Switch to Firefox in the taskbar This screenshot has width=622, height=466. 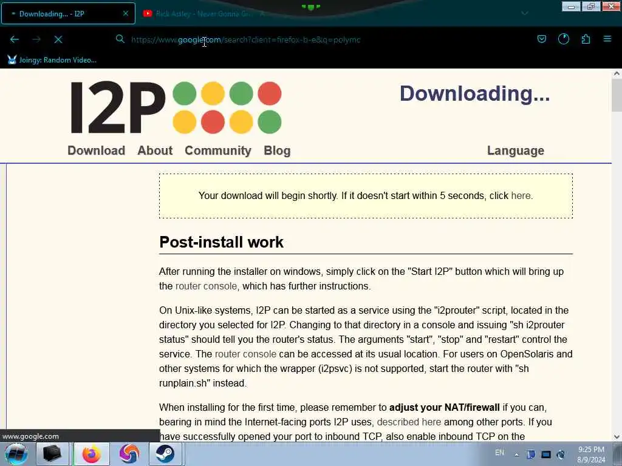point(91,454)
